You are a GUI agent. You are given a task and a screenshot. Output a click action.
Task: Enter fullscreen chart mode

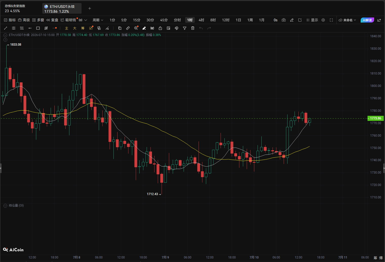[331, 20]
